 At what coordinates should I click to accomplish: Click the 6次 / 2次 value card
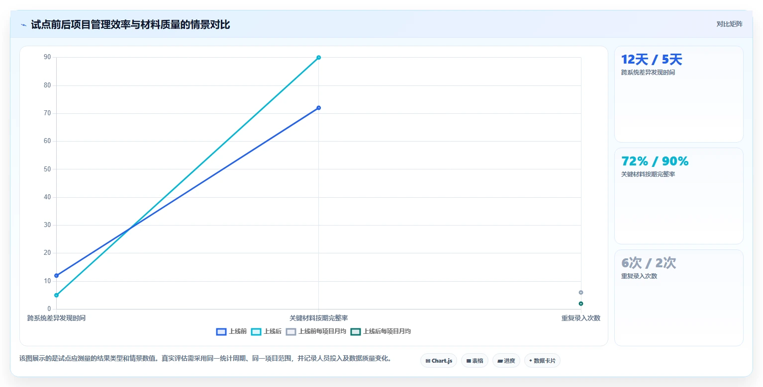pos(679,298)
